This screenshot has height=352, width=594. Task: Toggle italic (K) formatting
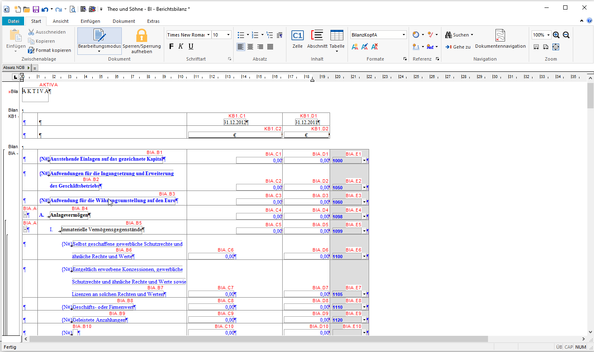181,46
